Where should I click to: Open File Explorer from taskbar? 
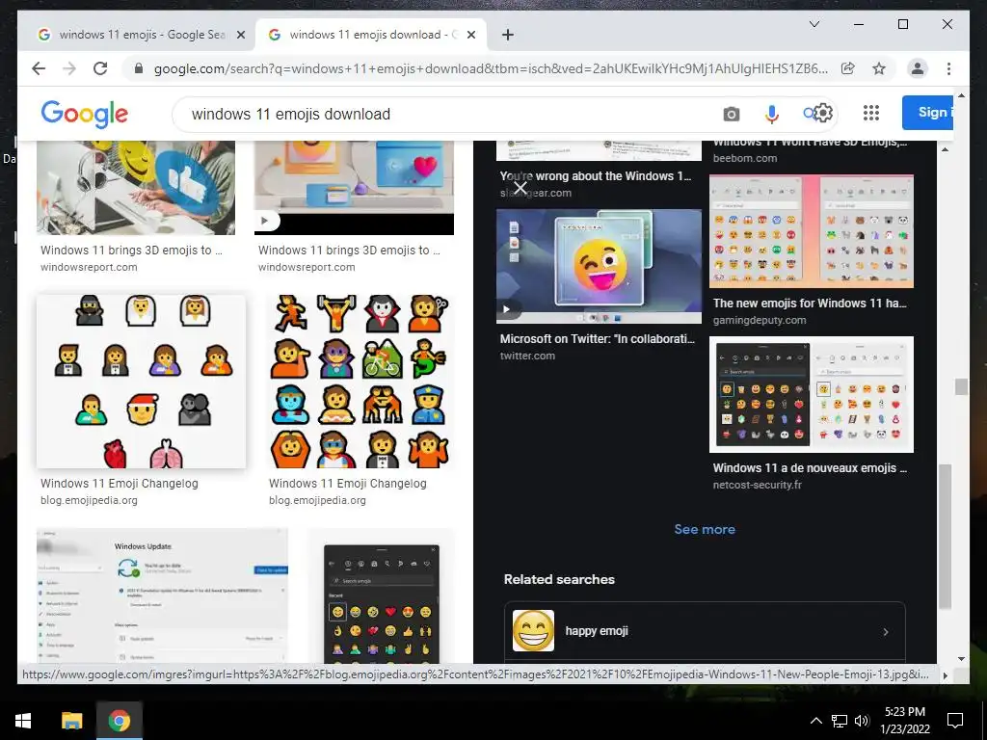(71, 721)
